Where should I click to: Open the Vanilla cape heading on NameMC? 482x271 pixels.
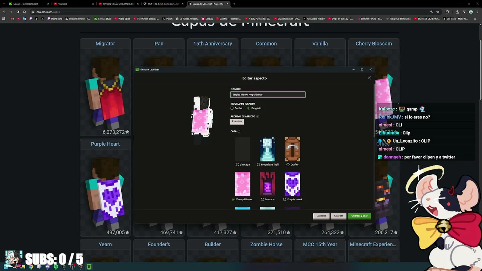(x=320, y=44)
